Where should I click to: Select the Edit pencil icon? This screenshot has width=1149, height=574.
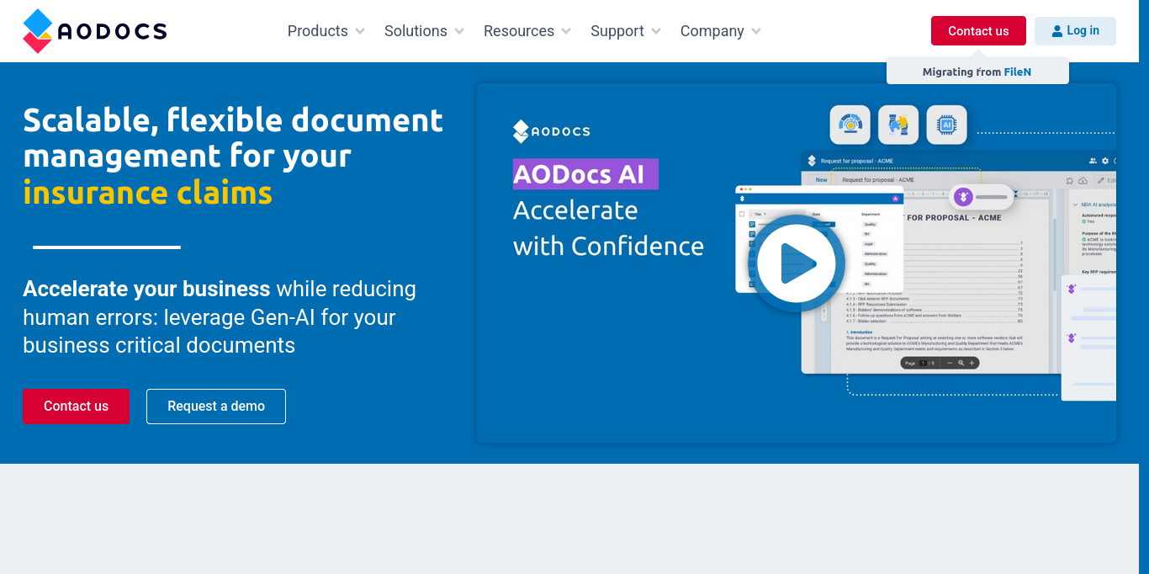[1100, 181]
